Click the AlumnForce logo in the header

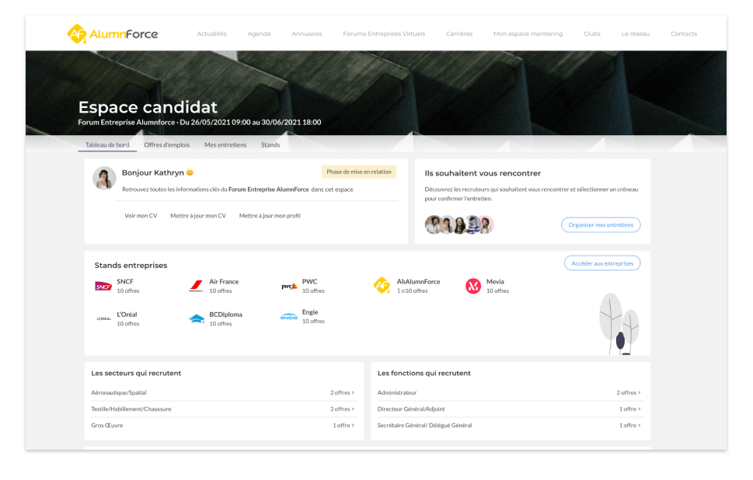tap(113, 34)
